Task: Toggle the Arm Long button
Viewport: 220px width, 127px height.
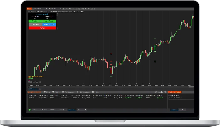Action: coord(35,21)
